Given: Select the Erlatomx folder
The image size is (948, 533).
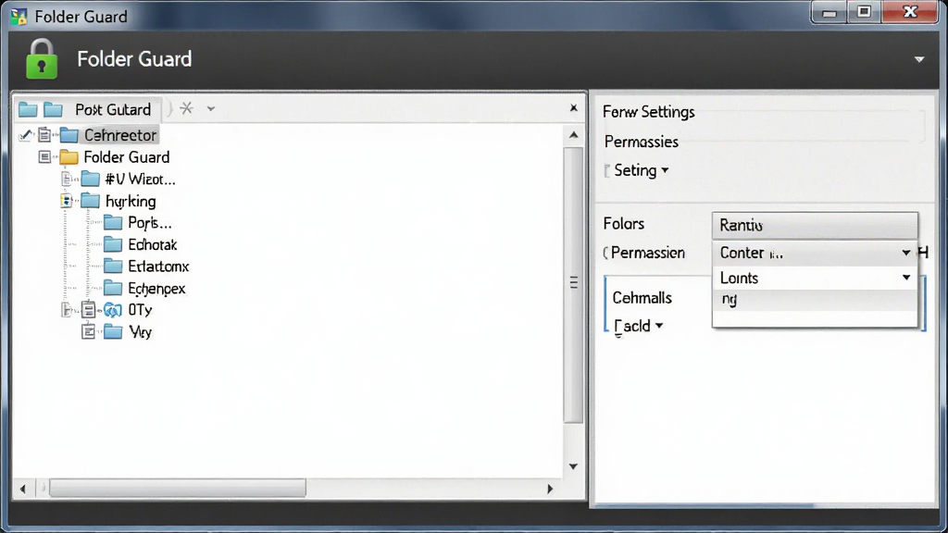Looking at the screenshot, I should click(x=158, y=266).
